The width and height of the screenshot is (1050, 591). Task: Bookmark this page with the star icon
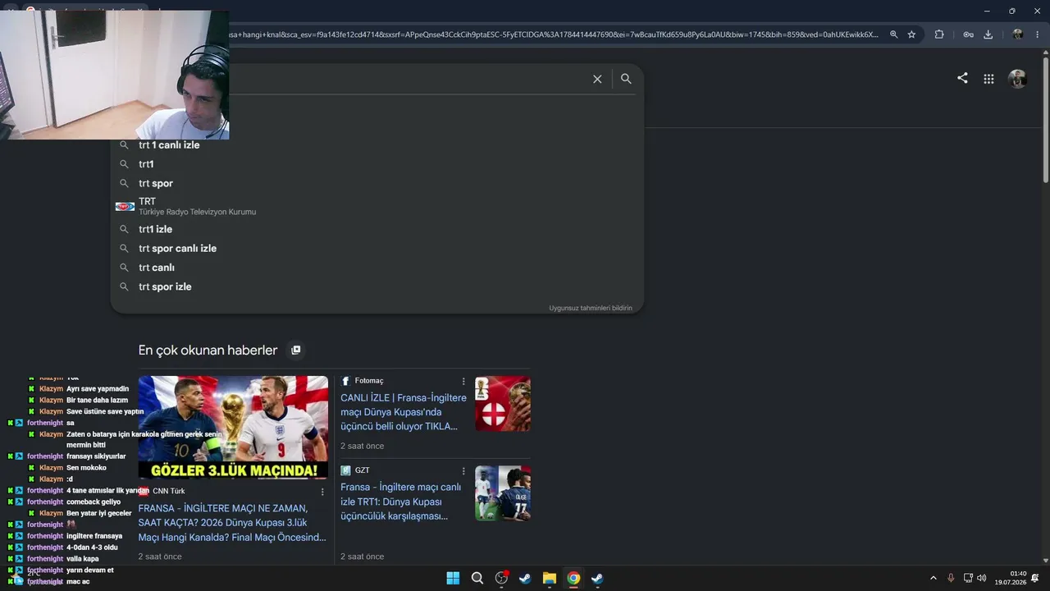[911, 34]
